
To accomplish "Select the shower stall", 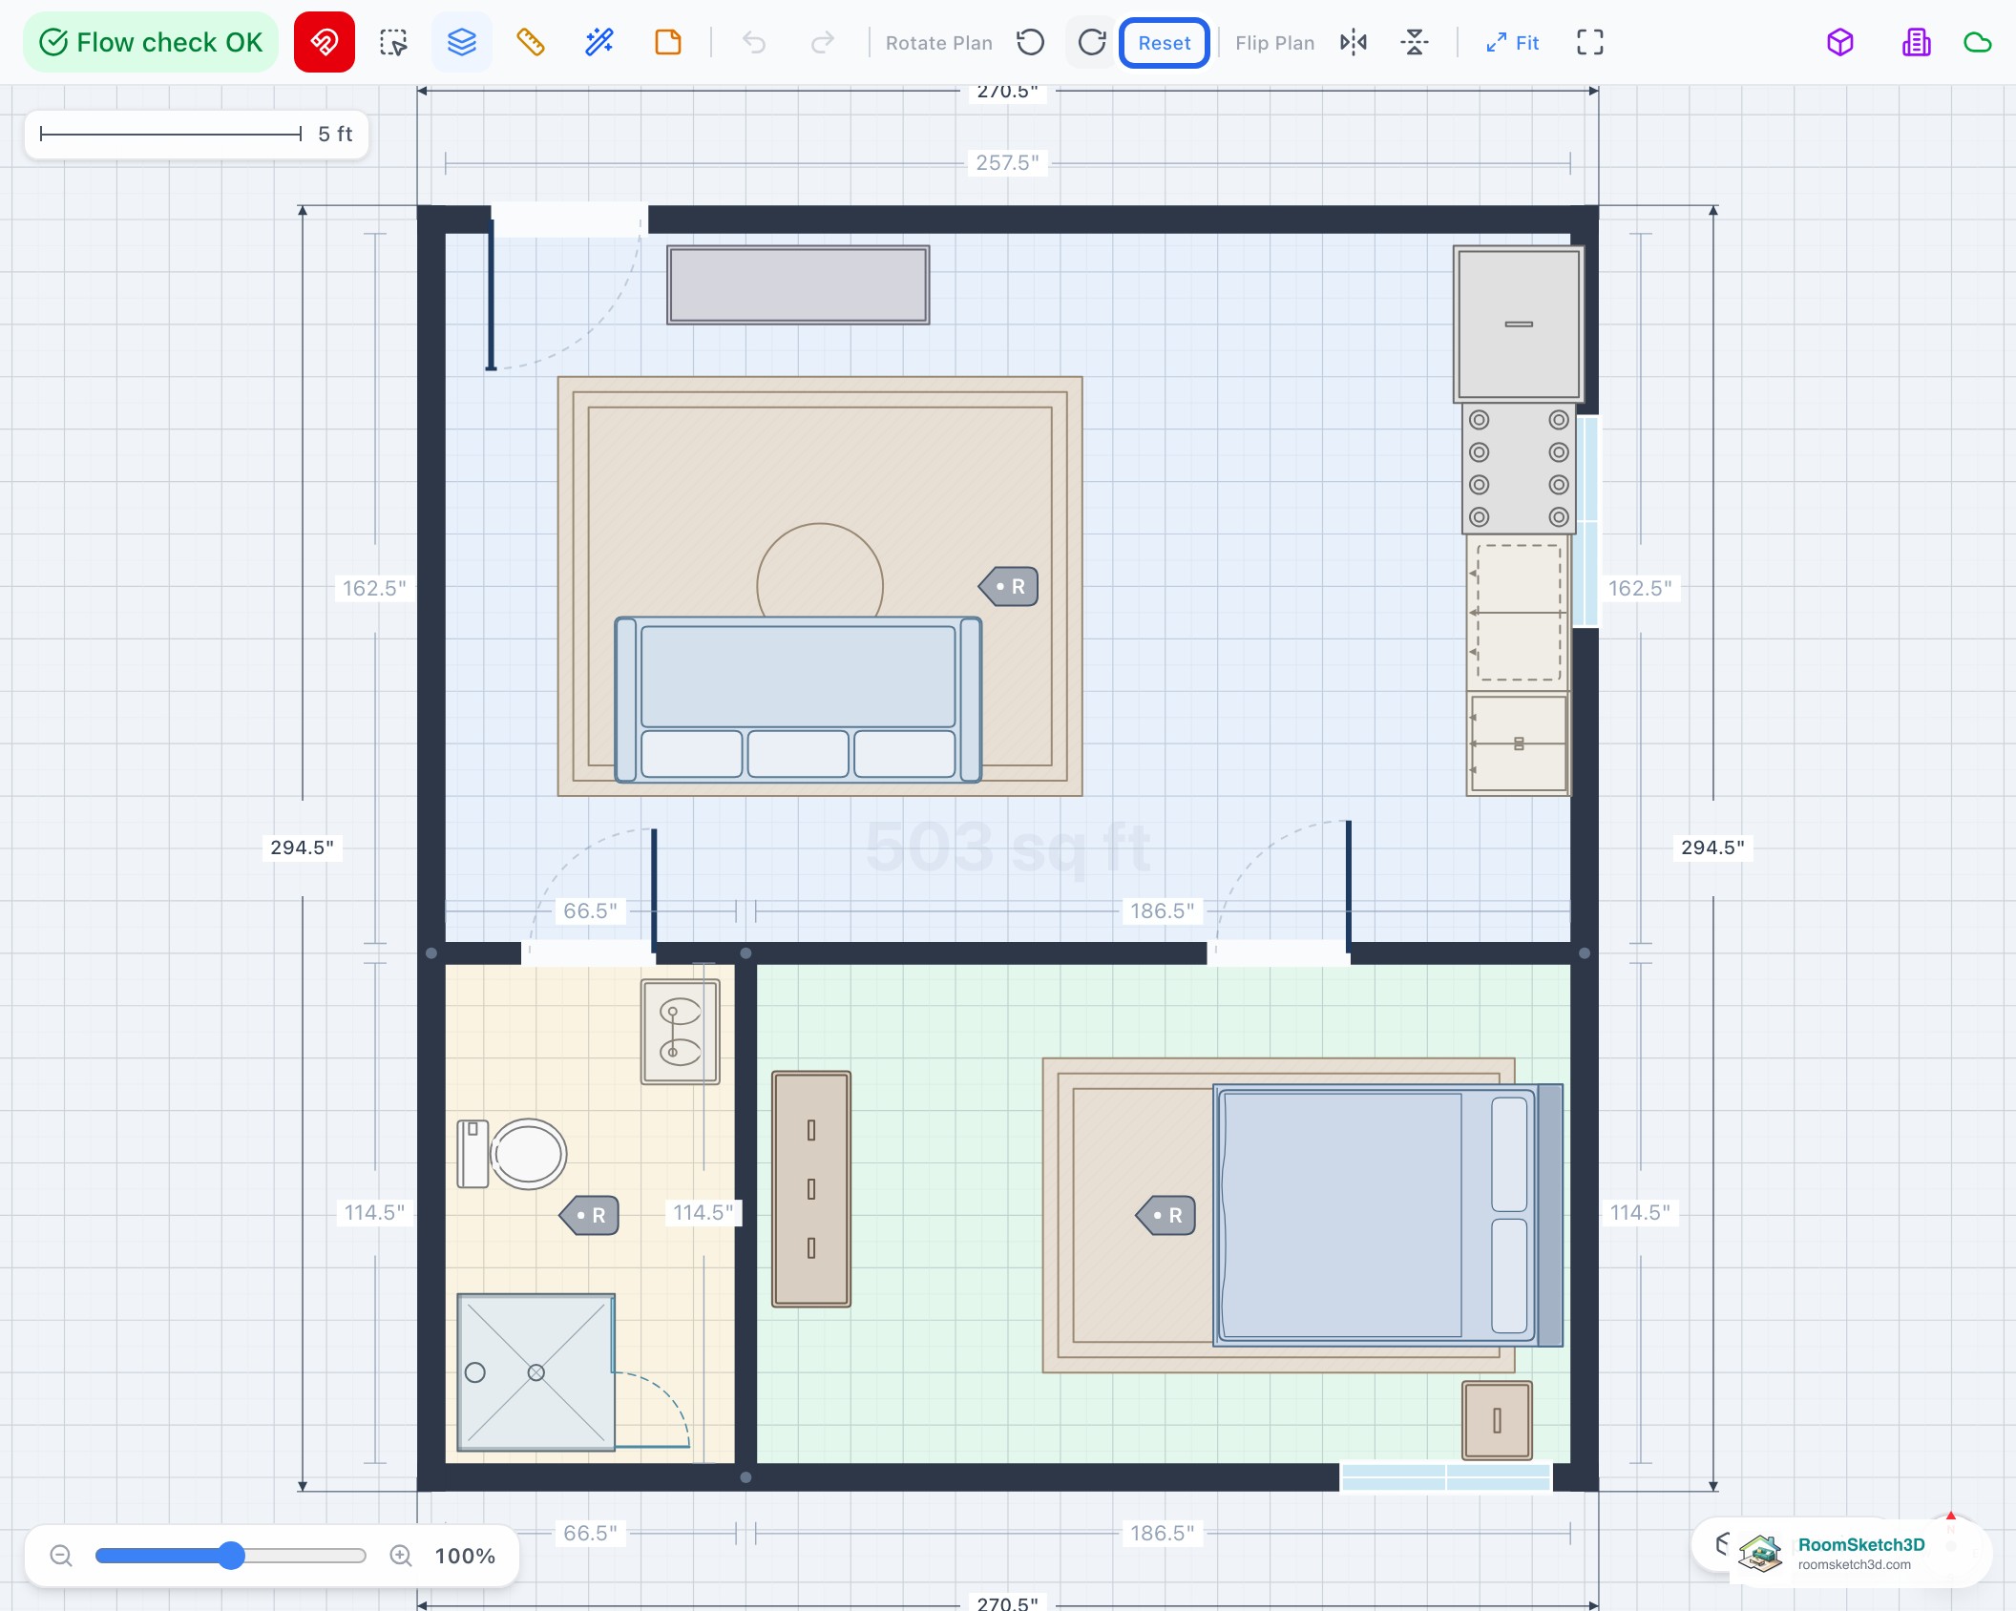I will click(x=536, y=1371).
